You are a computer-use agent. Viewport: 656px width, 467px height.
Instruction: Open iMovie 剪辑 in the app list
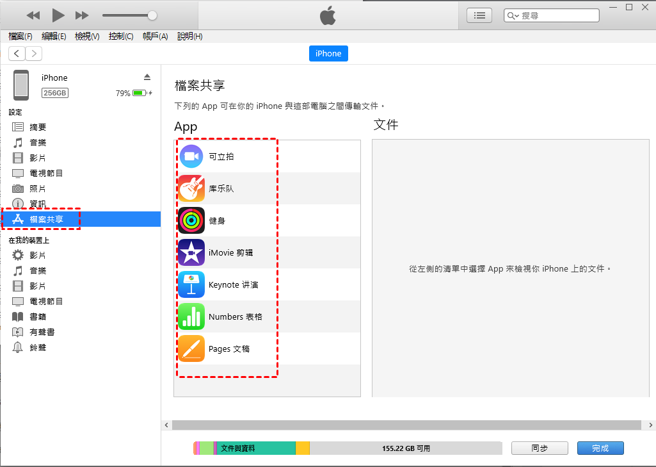point(230,252)
